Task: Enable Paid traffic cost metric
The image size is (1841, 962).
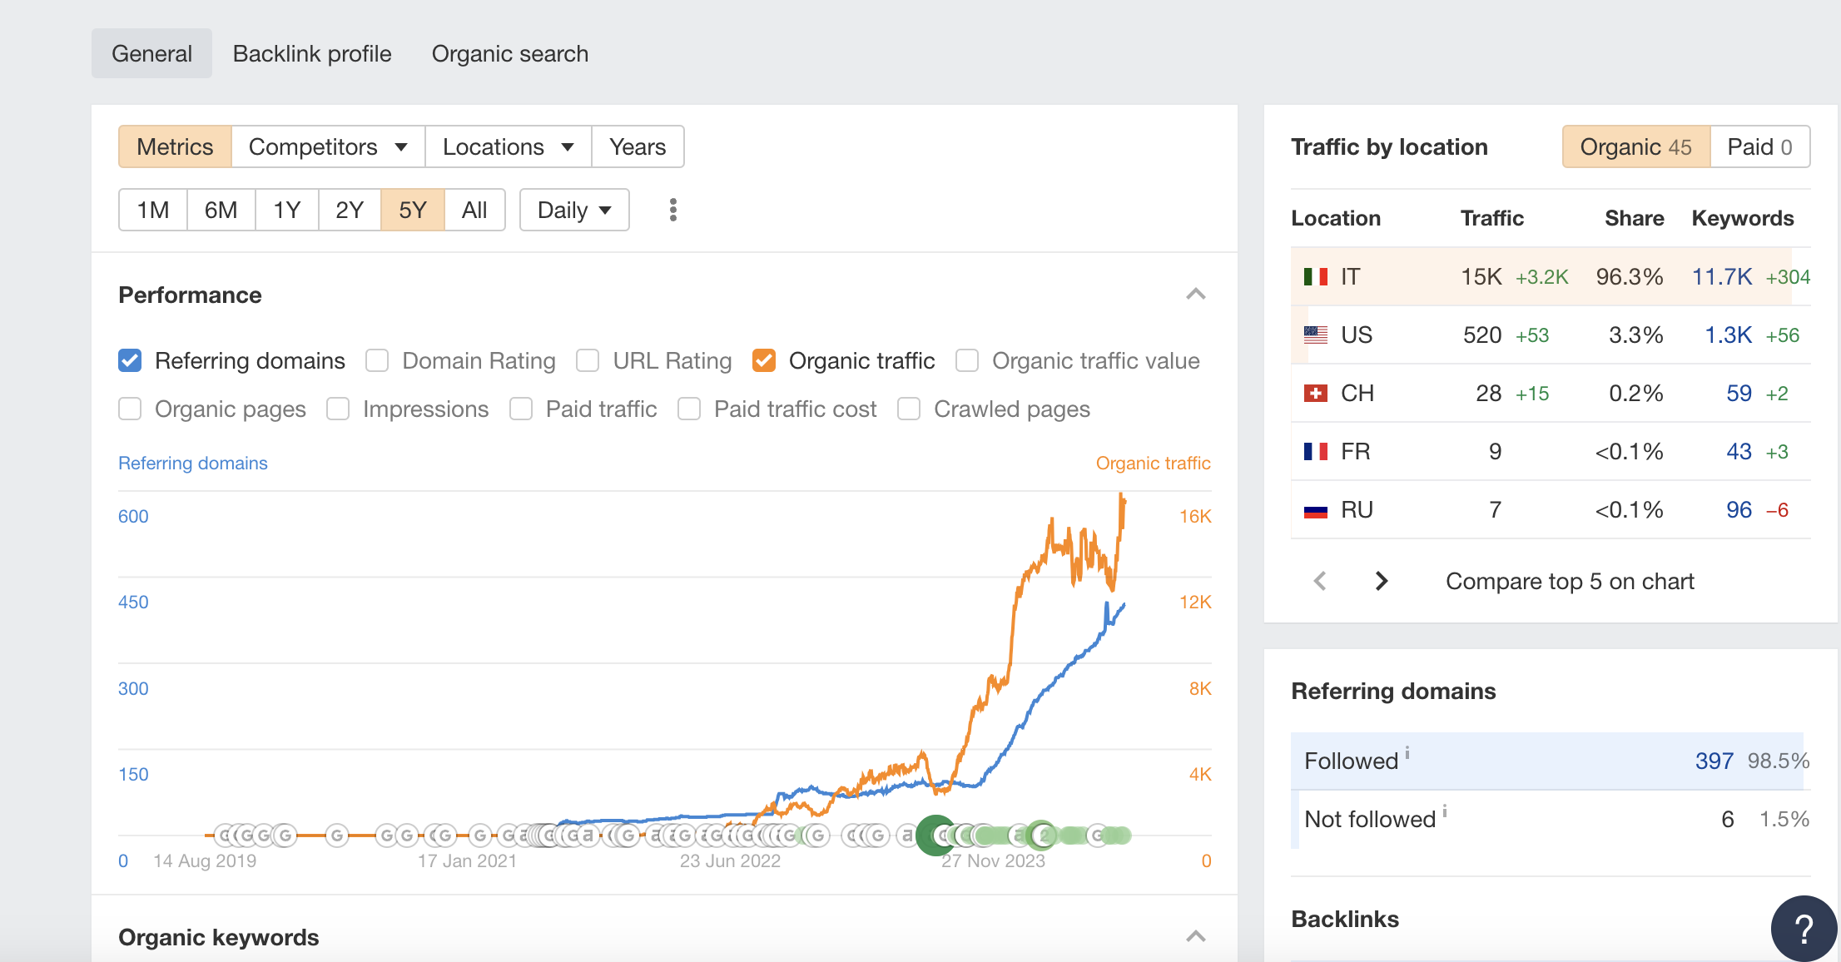Action: click(689, 409)
